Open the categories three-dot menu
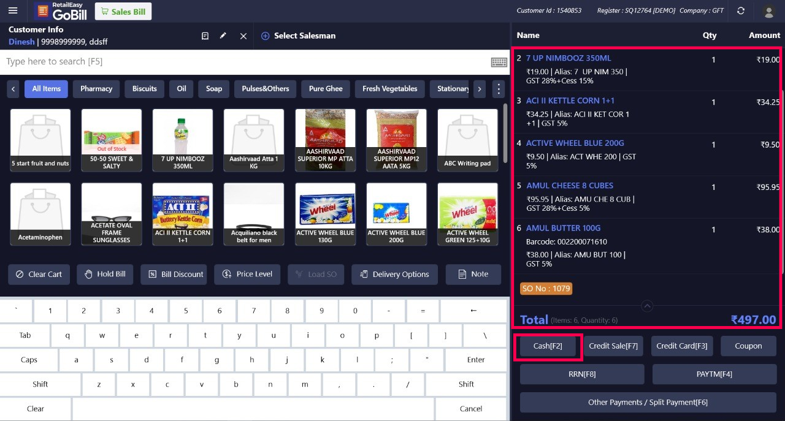Image resolution: width=785 pixels, height=421 pixels. (499, 89)
